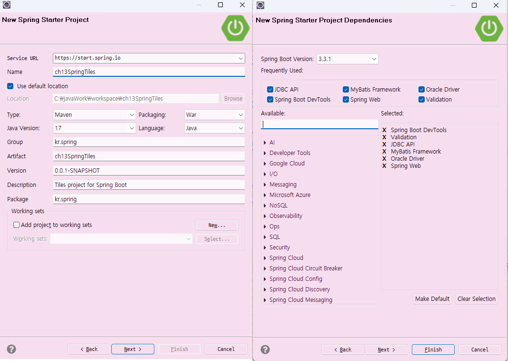508x361 pixels.
Task: Uncheck JDBC API in Frequently Used
Action: click(x=270, y=89)
